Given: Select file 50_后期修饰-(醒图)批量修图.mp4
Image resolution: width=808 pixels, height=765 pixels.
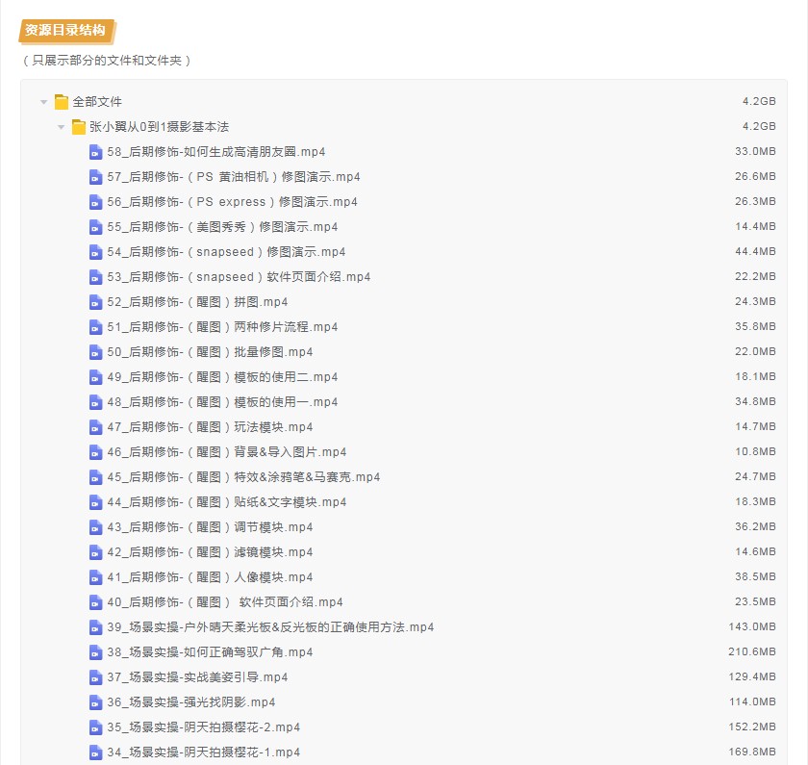Looking at the screenshot, I should pos(211,352).
